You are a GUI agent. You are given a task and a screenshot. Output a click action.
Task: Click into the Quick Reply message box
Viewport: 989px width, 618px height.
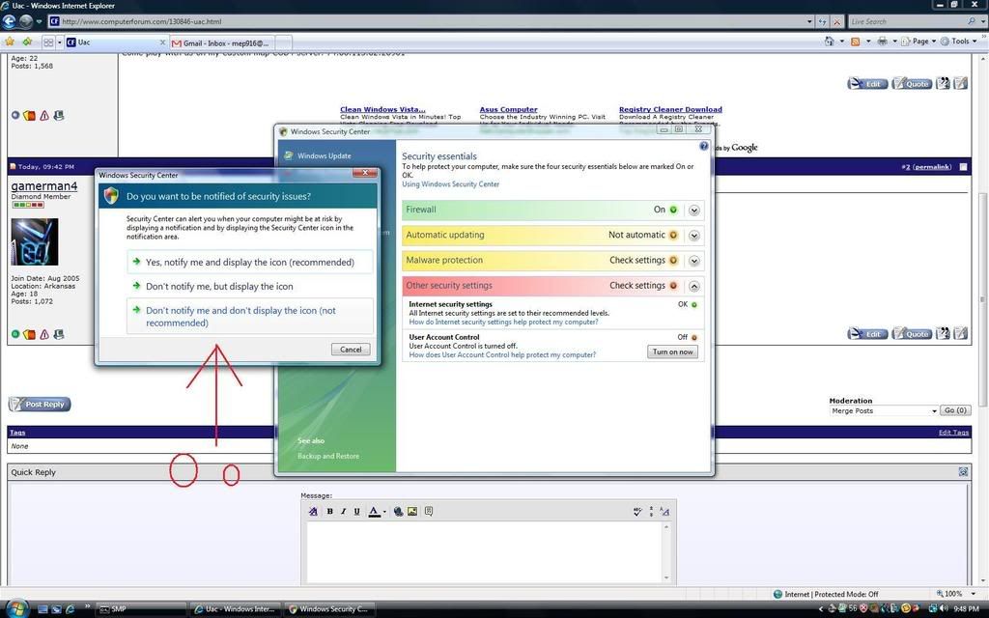(488, 551)
